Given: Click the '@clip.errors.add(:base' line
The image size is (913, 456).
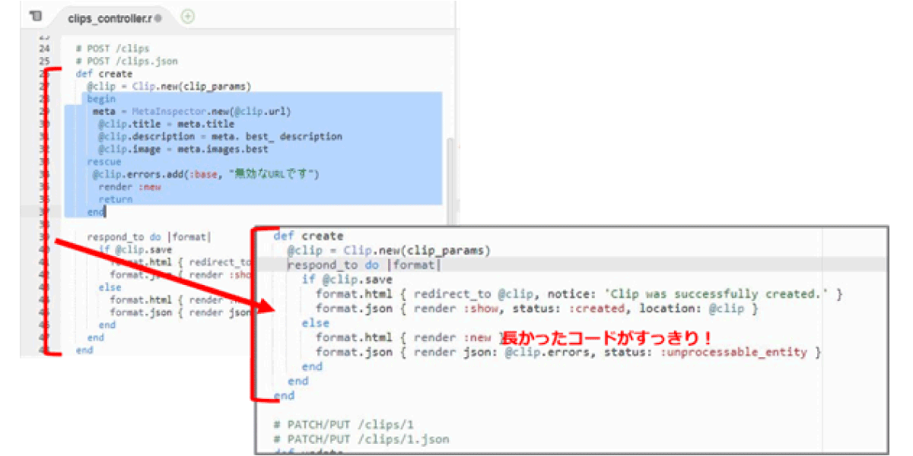Looking at the screenshot, I should [x=206, y=174].
